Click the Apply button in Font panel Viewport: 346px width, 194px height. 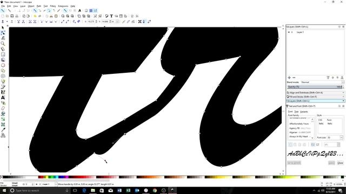(x=331, y=163)
